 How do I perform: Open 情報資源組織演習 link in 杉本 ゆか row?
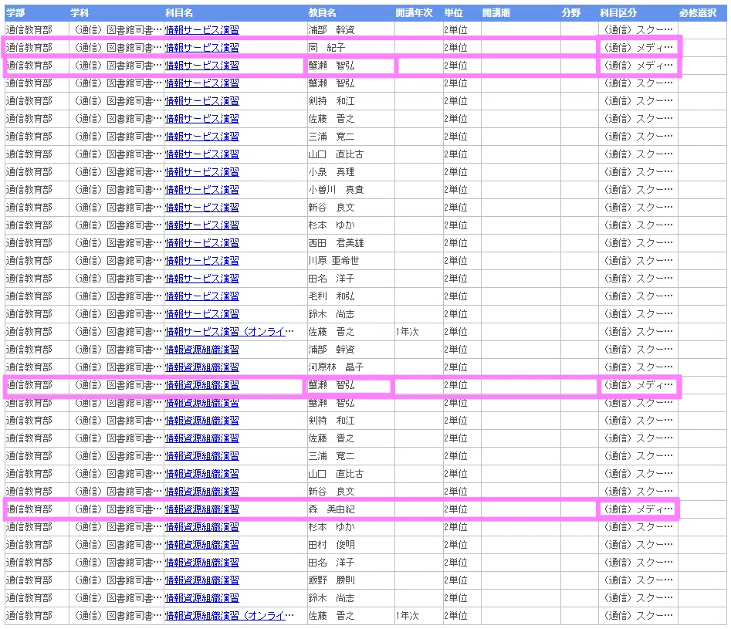(202, 527)
